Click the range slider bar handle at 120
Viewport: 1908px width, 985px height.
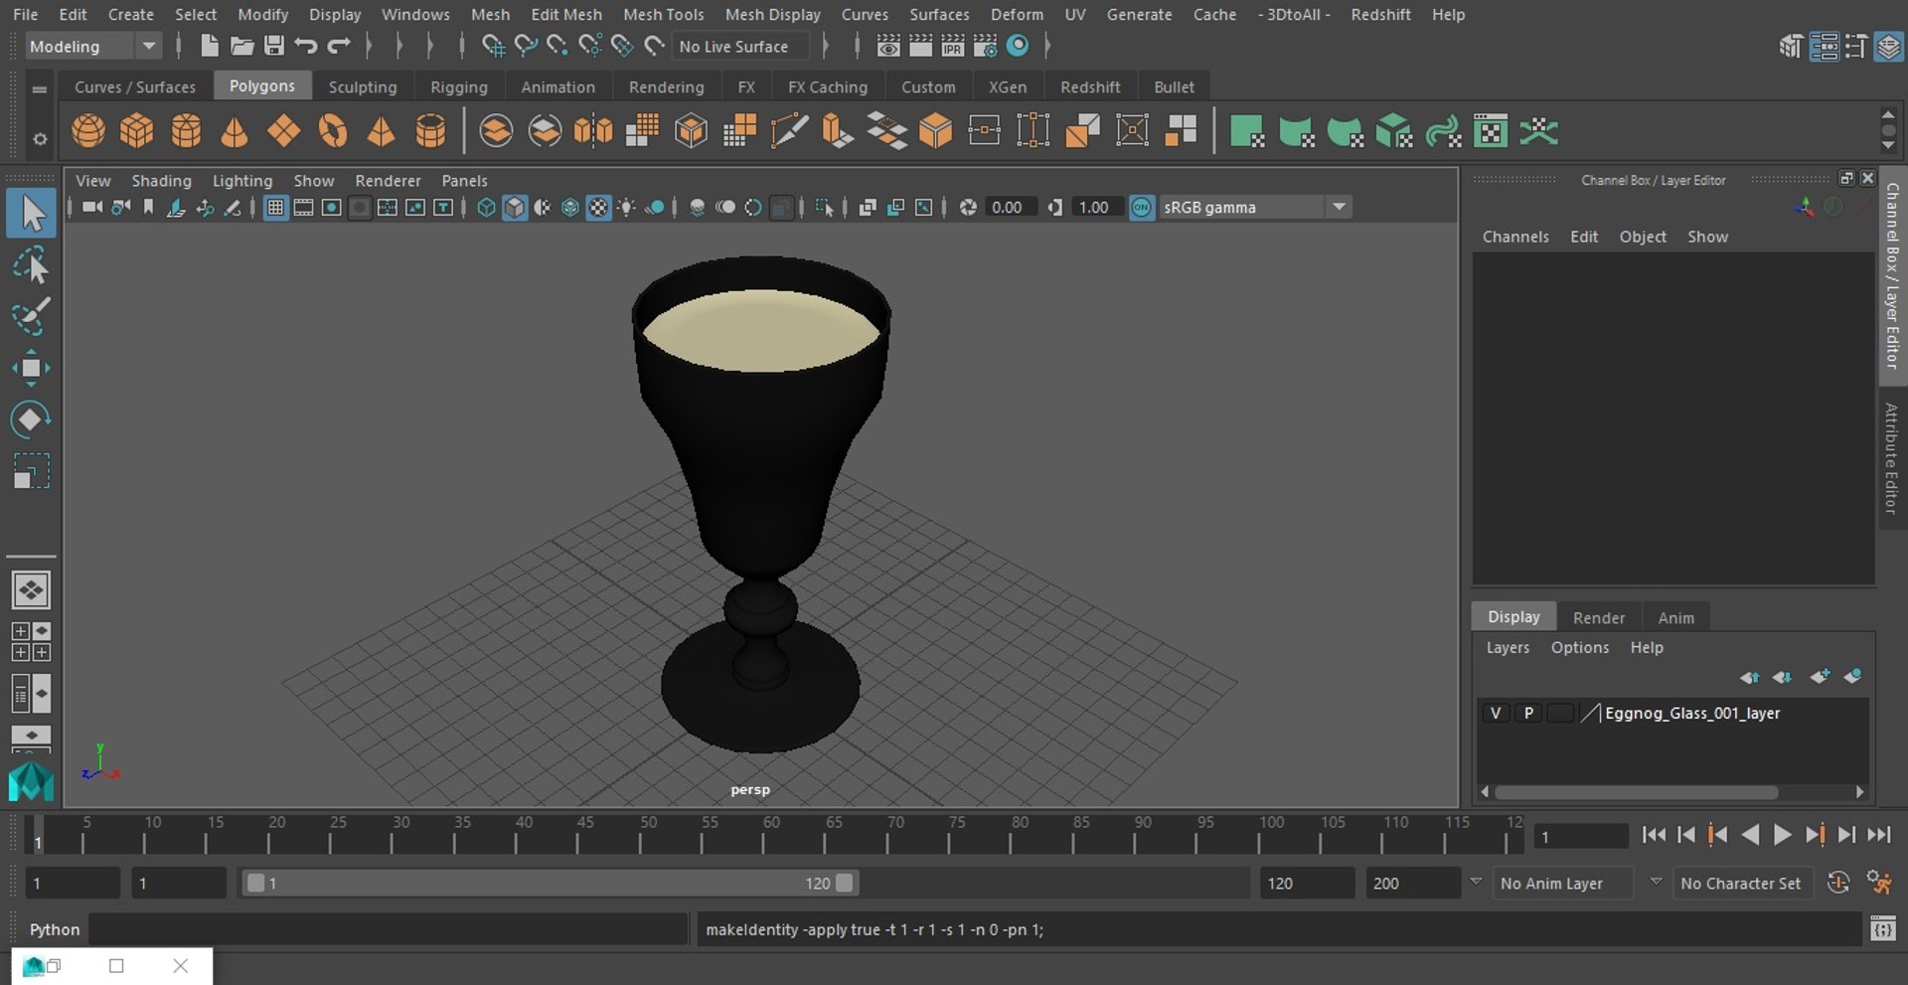[845, 883]
